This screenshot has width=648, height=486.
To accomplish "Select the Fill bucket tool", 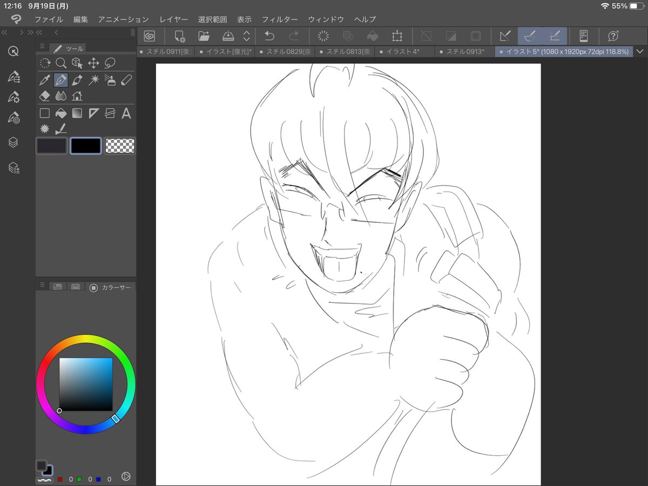I will tap(61, 113).
